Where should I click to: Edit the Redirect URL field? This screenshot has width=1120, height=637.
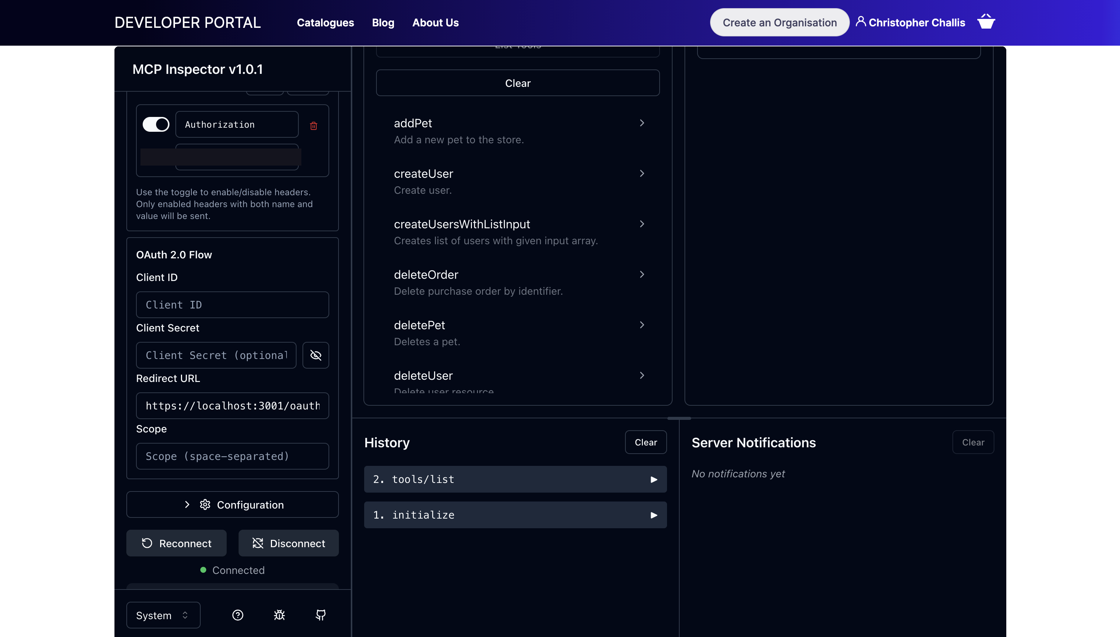tap(233, 406)
